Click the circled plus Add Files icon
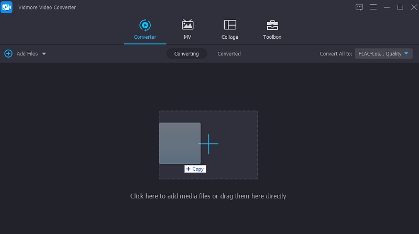The width and height of the screenshot is (419, 234). click(x=8, y=53)
